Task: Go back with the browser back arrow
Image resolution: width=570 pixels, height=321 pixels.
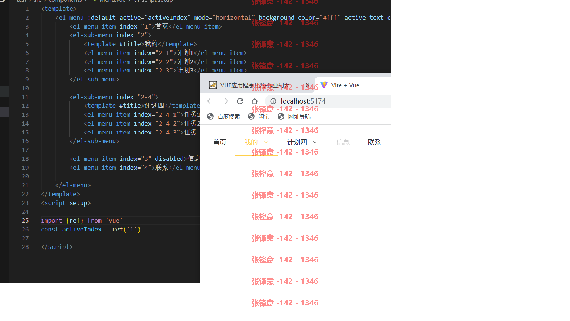Action: coord(210,101)
